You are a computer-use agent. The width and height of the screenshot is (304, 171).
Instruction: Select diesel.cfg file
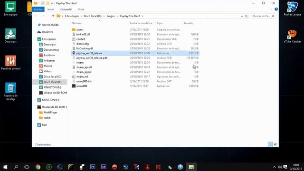[x=82, y=44]
